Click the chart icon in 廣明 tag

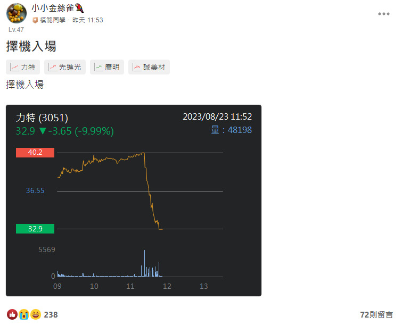(x=98, y=68)
